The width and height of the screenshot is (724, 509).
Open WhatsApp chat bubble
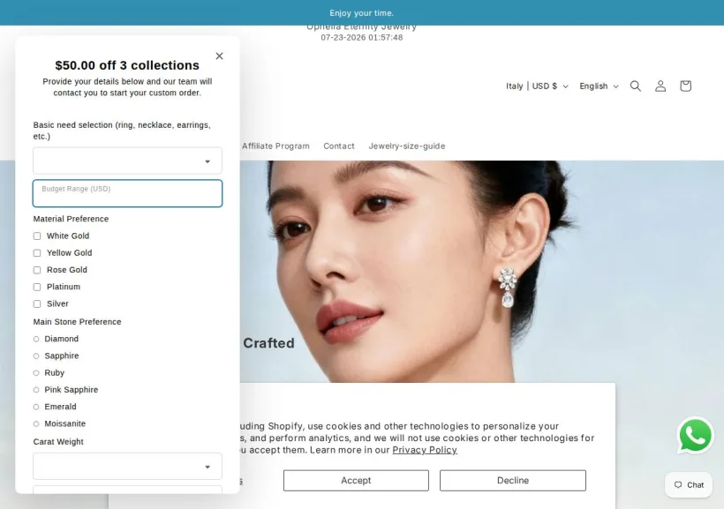(x=695, y=435)
